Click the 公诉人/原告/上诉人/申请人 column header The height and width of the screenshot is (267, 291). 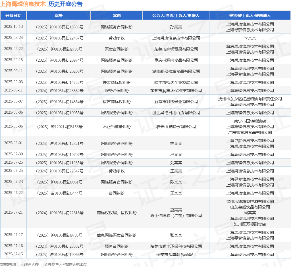point(176,16)
